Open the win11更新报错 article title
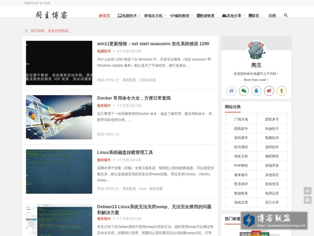Viewport: 314px width, 236px height. 153,44
